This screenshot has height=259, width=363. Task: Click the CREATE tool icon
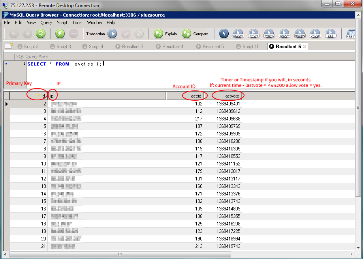tap(350, 34)
